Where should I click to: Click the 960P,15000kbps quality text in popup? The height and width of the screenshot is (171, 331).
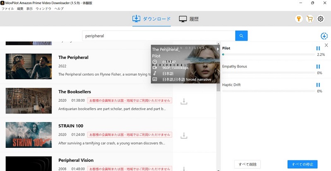(175, 68)
